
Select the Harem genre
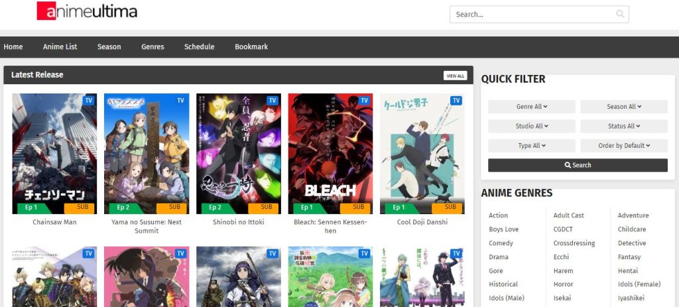click(x=564, y=271)
